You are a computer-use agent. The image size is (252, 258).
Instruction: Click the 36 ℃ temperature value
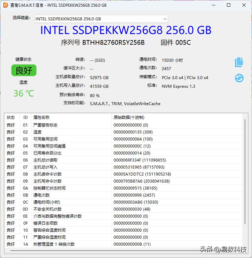click(24, 93)
